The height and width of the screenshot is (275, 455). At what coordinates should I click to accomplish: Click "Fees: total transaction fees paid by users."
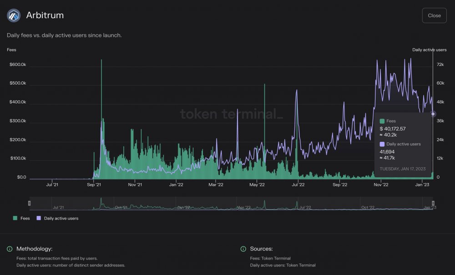(x=57, y=259)
